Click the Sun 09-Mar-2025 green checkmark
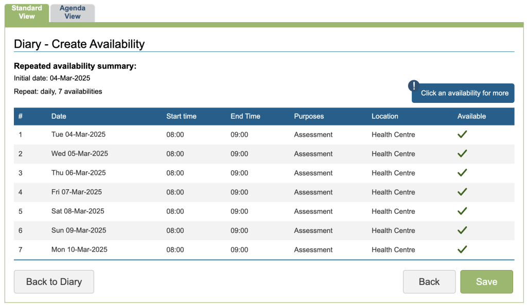Viewport: 527px width, 306px height. [462, 230]
